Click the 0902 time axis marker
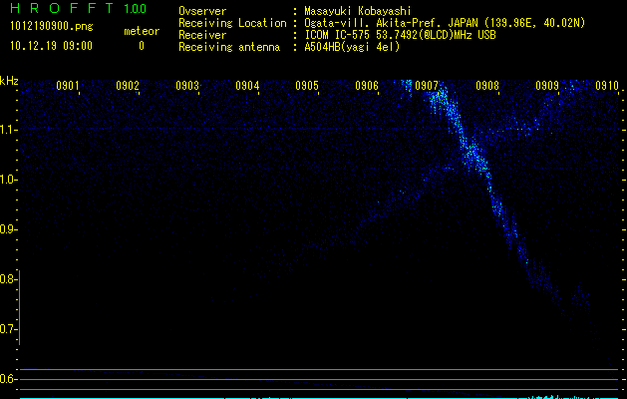This screenshot has width=627, height=399. [128, 86]
